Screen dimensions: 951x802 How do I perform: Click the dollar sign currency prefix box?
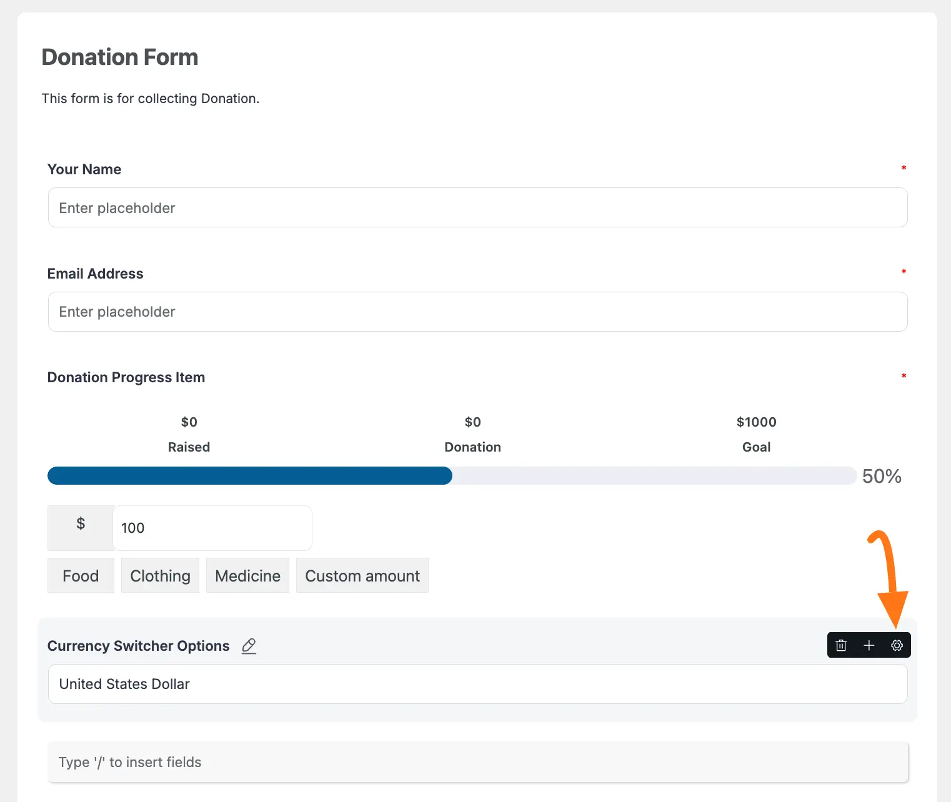tap(81, 525)
